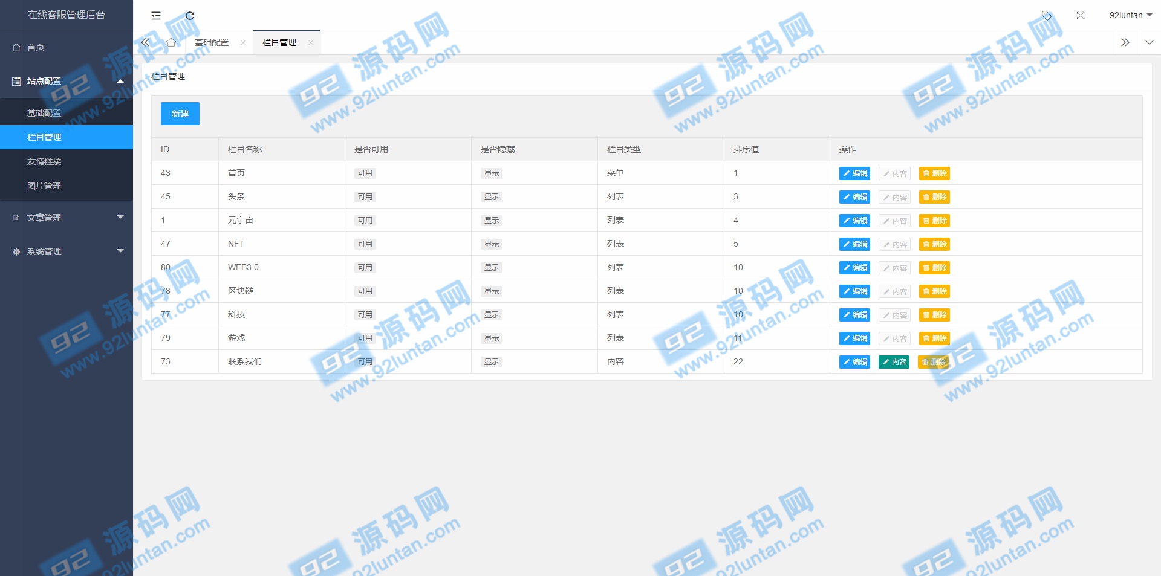Image resolution: width=1161 pixels, height=576 pixels.
Task: Edit the 科技 row
Action: (854, 315)
